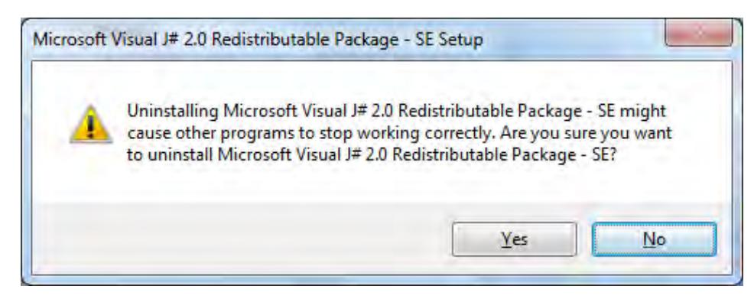Click the line ending with 'Package - SE?'
This screenshot has width=754, height=302.
click(x=371, y=155)
